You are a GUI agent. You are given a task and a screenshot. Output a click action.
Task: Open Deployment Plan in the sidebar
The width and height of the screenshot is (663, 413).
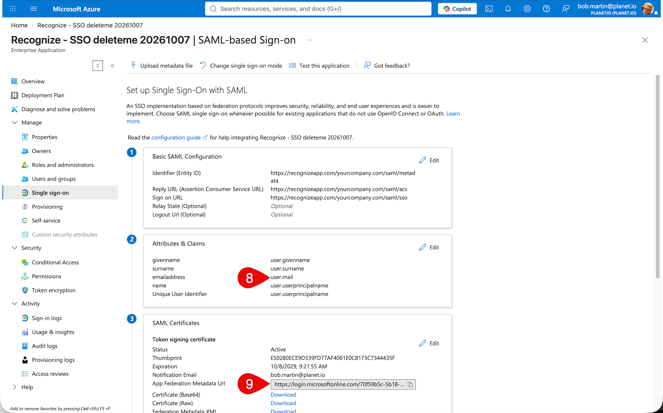pyautogui.click(x=43, y=95)
